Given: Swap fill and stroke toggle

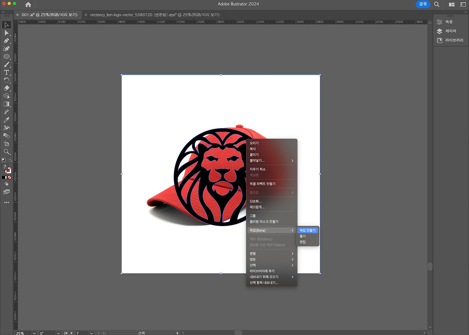Looking at the screenshot, I should pyautogui.click(x=10, y=160).
